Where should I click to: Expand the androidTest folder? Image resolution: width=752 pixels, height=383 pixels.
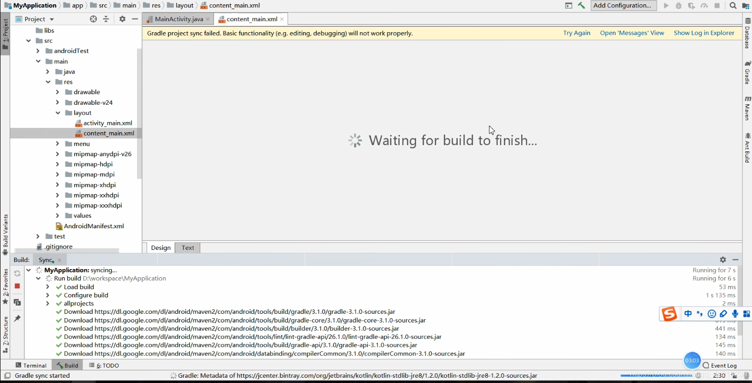coord(38,51)
